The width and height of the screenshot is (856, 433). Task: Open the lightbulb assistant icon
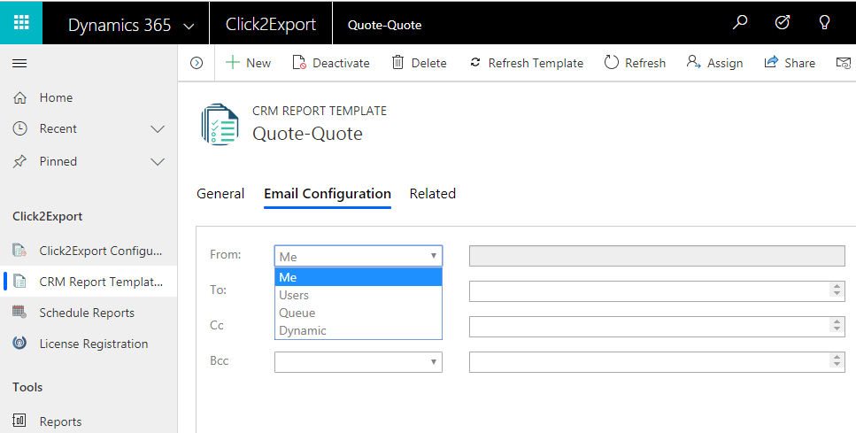[824, 22]
